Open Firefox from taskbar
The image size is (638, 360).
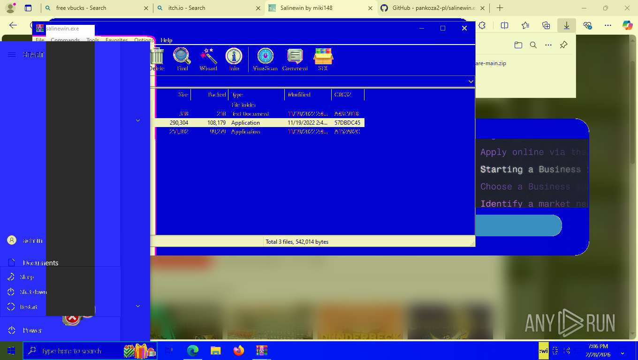238,351
